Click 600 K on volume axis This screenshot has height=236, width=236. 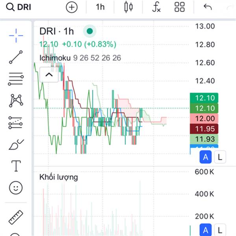205,172
